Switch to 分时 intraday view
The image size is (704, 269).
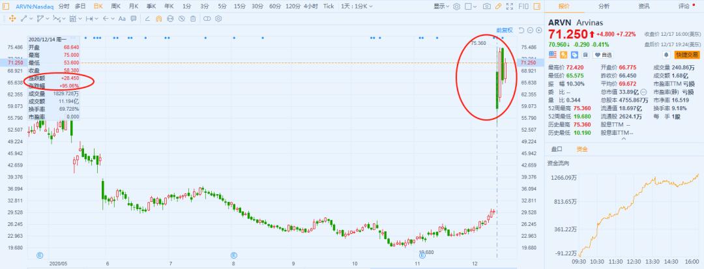coord(64,7)
